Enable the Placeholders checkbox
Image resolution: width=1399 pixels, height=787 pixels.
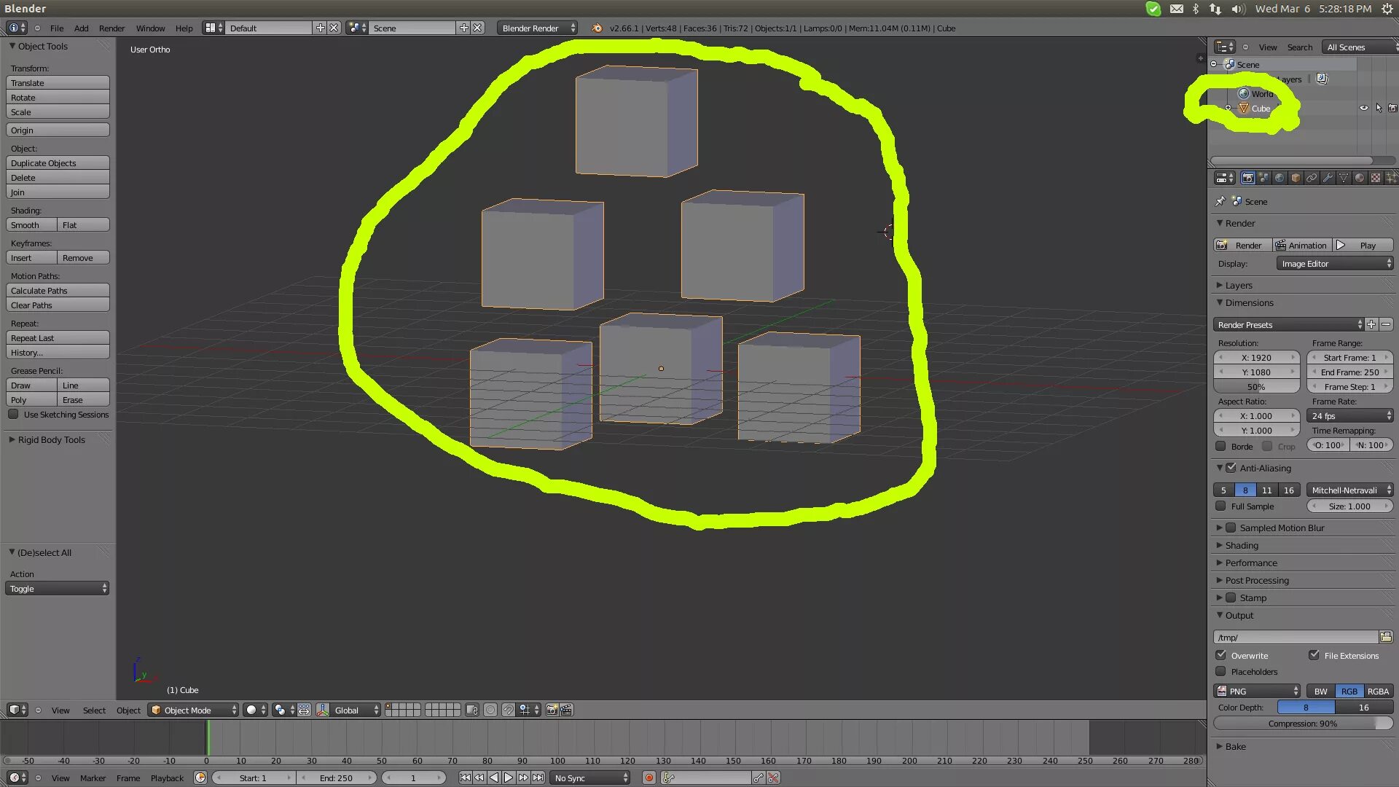tap(1220, 671)
